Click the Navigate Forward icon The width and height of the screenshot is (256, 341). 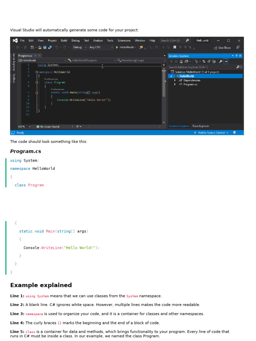[25, 47]
